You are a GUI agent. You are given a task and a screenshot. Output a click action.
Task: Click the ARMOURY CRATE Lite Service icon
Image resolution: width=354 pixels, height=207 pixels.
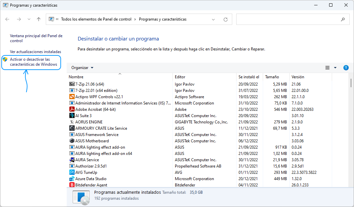pos(72,128)
